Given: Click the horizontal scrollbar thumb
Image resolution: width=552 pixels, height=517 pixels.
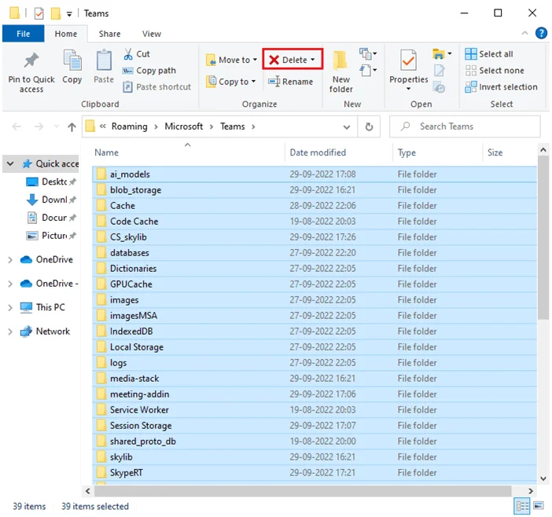Looking at the screenshot, I should point(303,491).
